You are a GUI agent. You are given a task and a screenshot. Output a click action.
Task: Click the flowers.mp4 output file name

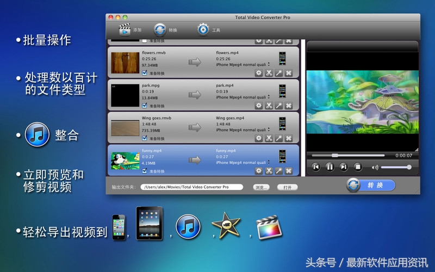pos(227,53)
